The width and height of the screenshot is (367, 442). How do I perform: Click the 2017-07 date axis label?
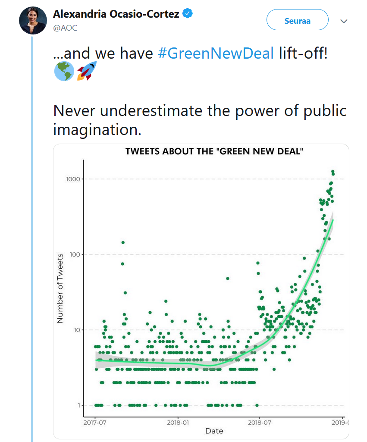(x=95, y=423)
